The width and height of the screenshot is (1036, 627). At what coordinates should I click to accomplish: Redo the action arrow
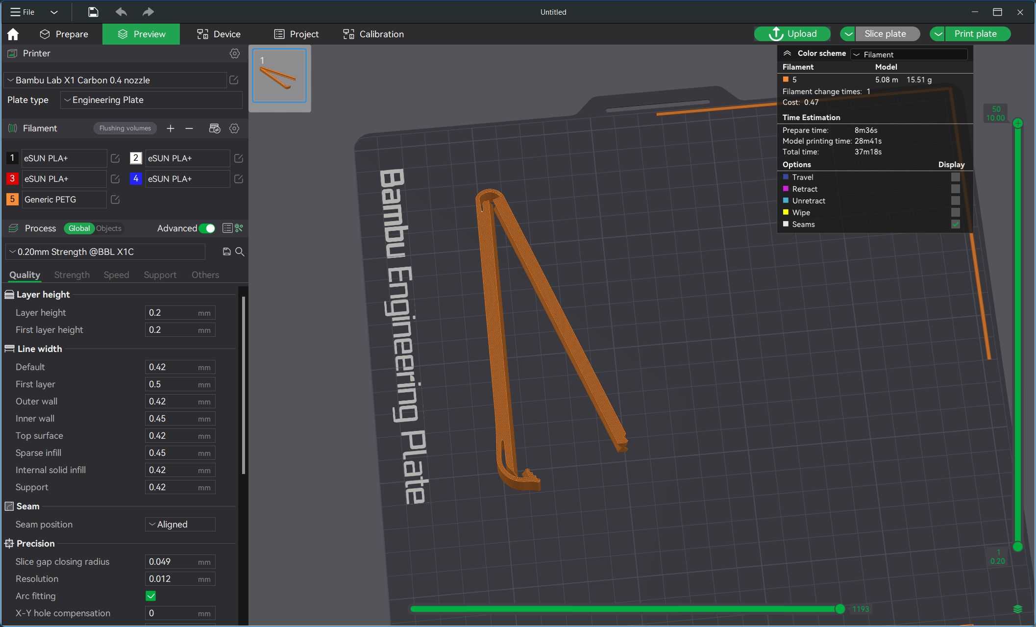pos(148,12)
